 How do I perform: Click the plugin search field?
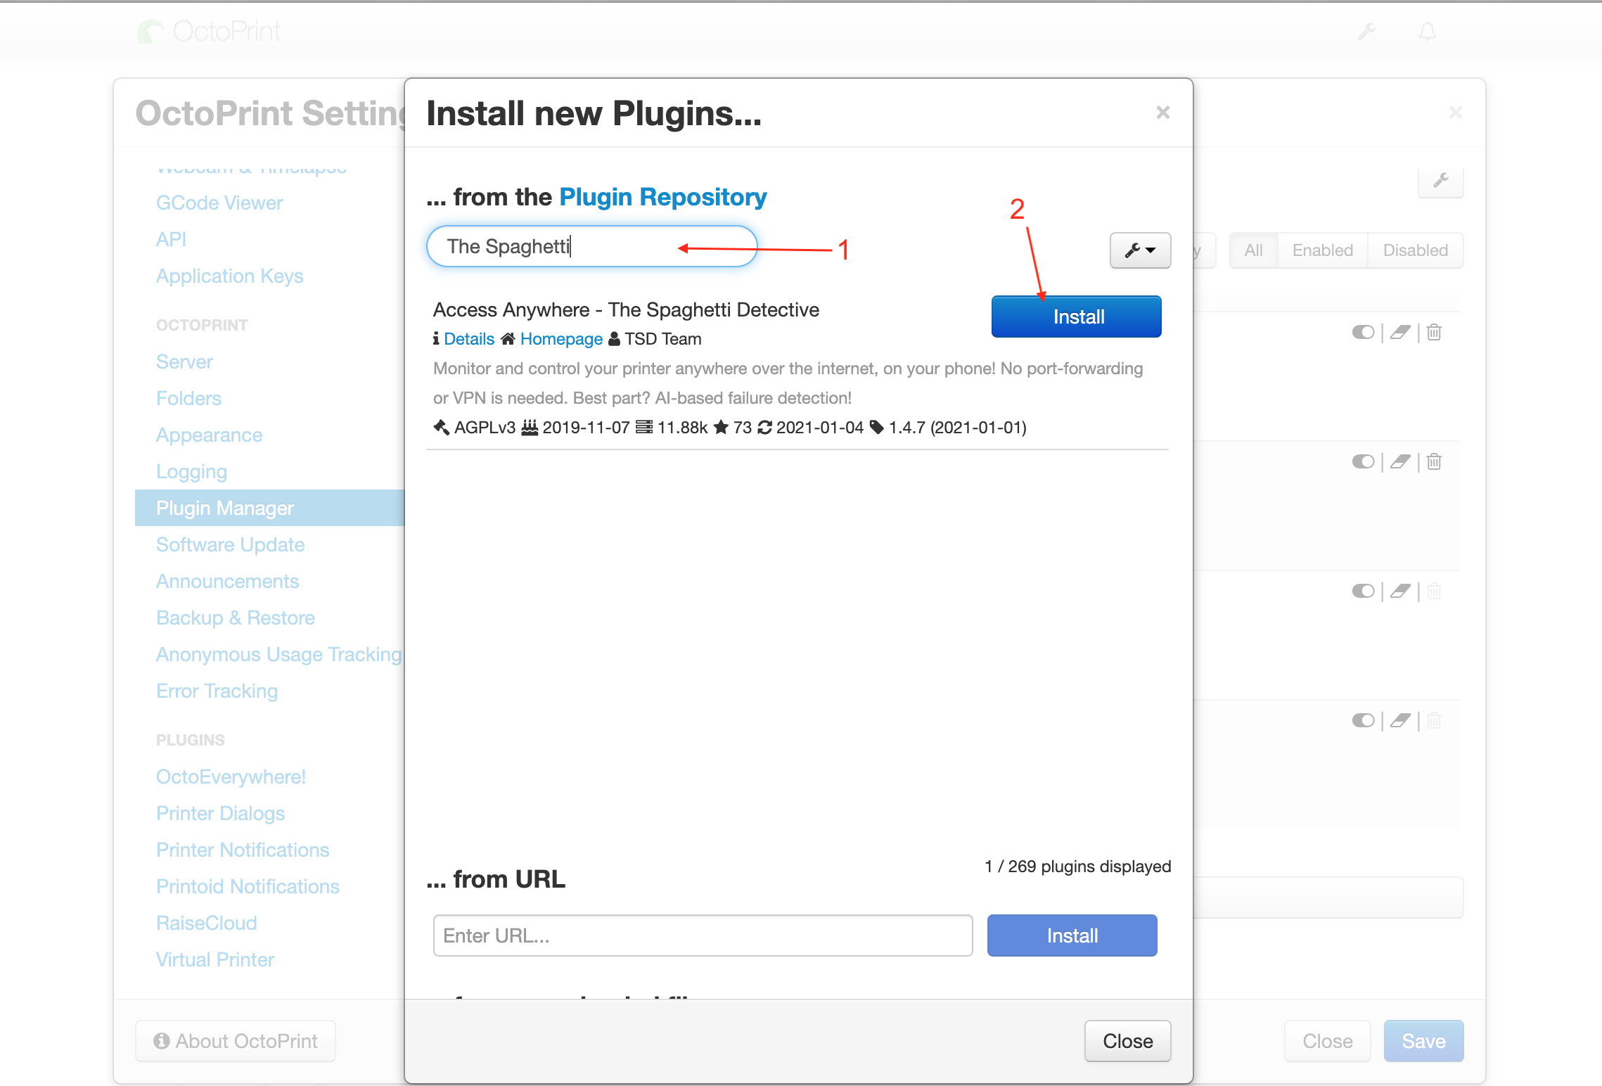(591, 246)
